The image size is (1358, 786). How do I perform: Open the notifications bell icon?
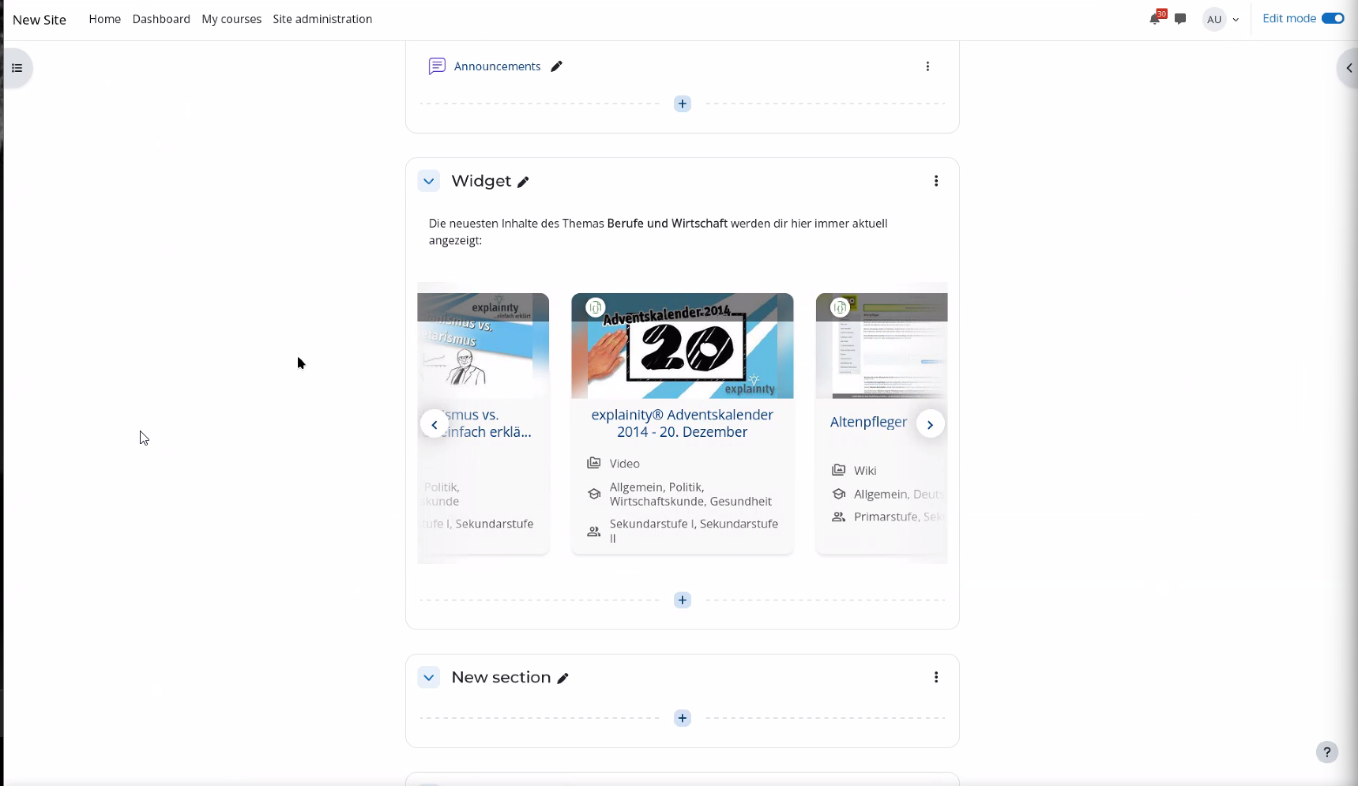(x=1155, y=19)
